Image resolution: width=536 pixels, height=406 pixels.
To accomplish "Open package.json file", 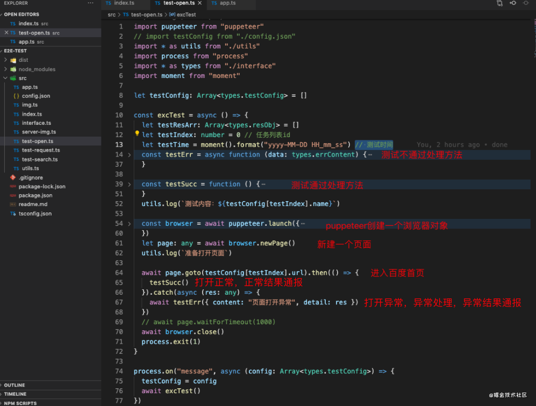I will (35, 195).
